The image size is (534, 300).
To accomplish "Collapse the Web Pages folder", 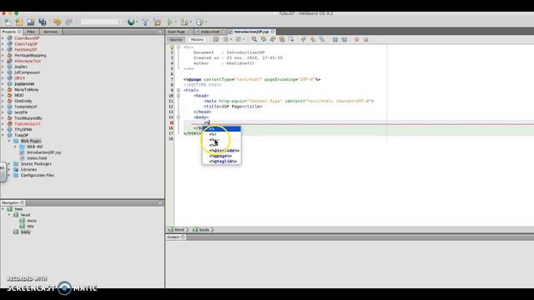I will point(9,141).
